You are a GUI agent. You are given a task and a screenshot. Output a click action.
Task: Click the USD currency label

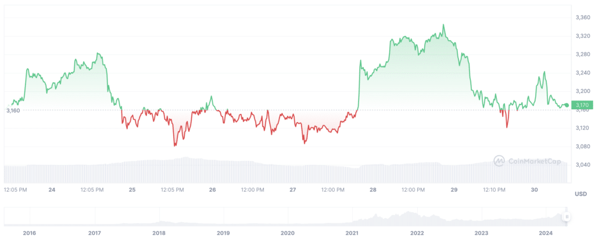pos(580,193)
